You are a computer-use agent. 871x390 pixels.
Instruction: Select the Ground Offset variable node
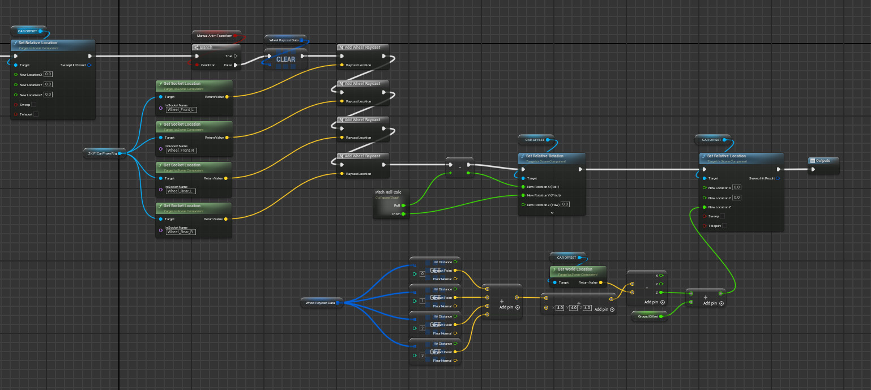(x=650, y=316)
